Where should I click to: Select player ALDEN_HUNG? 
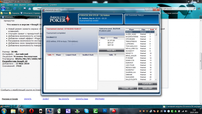click(140, 34)
